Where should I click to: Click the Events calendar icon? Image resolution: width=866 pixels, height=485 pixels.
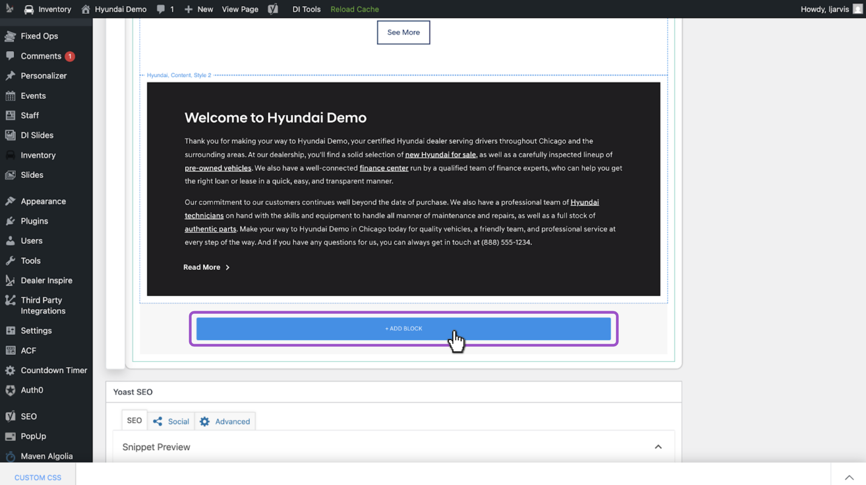click(x=10, y=96)
